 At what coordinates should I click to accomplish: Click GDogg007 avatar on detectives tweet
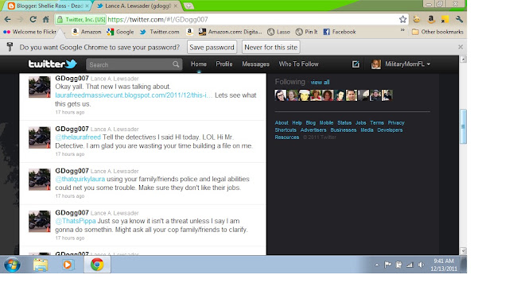[40, 137]
